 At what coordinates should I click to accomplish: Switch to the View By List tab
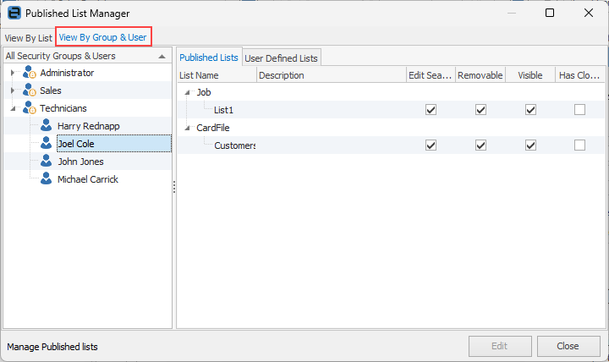point(29,38)
